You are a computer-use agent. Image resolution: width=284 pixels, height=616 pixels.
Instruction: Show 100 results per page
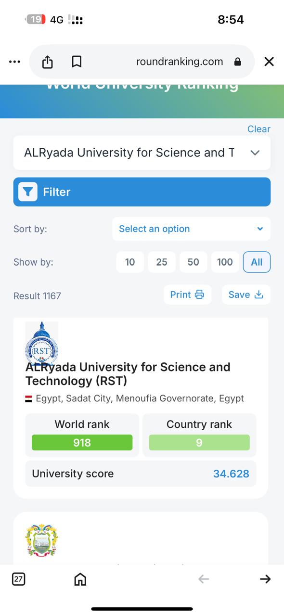click(225, 262)
